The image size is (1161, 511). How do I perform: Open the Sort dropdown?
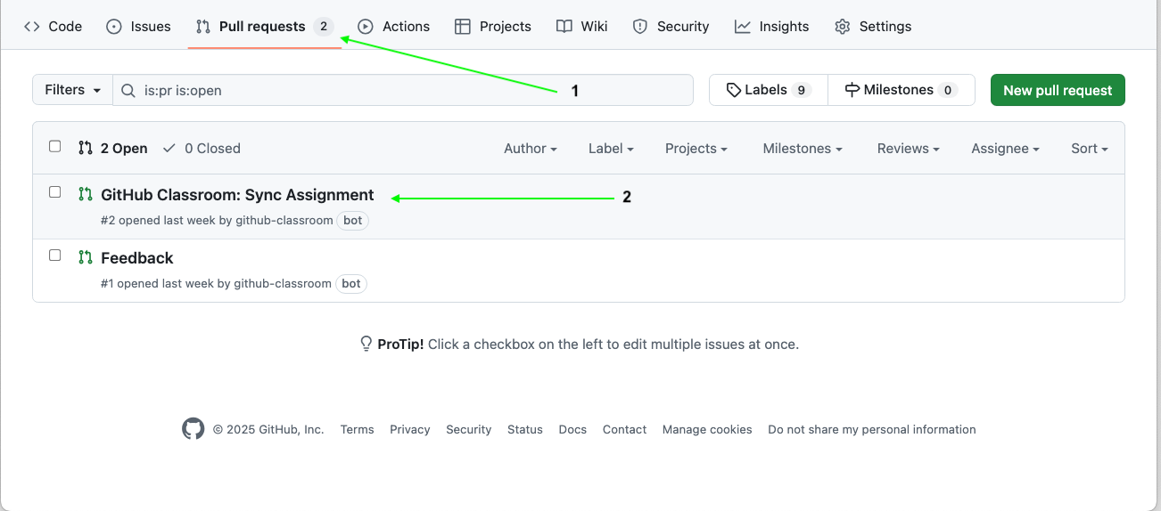1090,149
